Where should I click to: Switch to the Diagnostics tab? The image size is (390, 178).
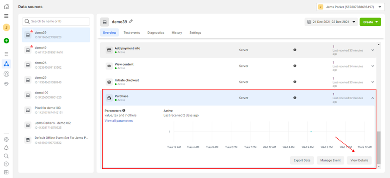point(156,32)
